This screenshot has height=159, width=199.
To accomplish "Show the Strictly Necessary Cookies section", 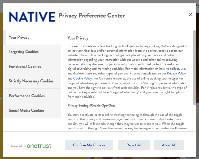I will pyautogui.click(x=31, y=81).
